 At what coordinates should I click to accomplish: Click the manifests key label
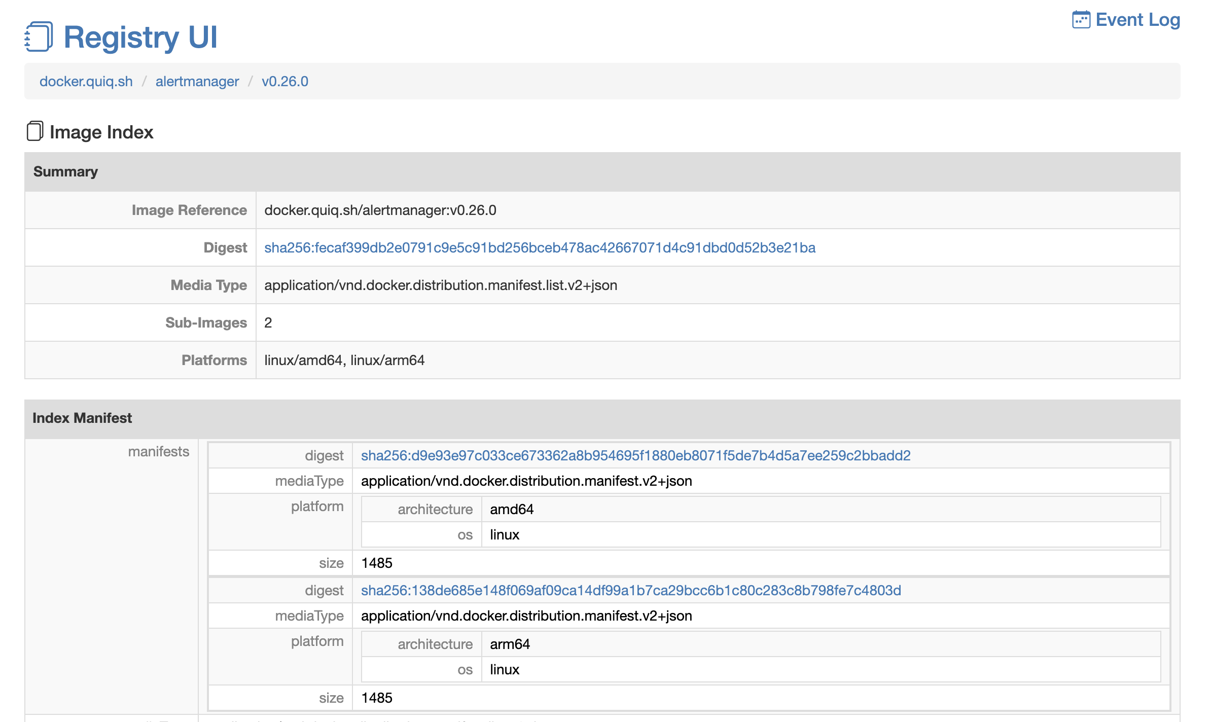pos(158,451)
